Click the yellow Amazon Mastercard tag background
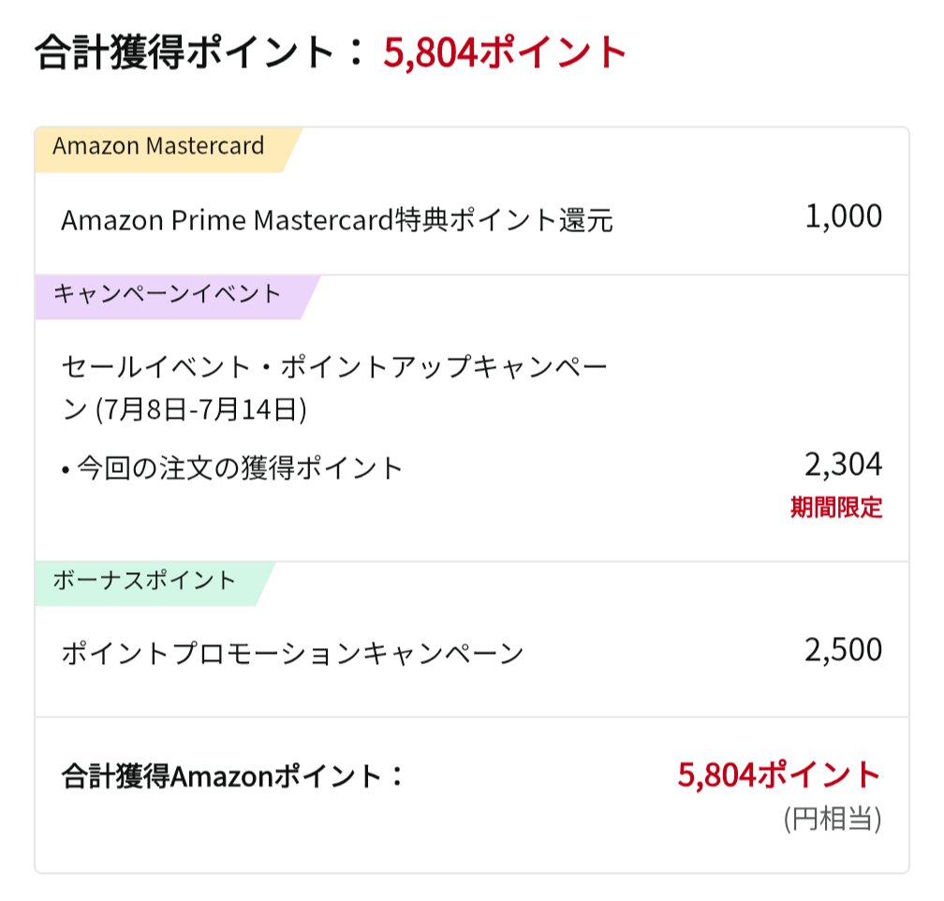The height and width of the screenshot is (901, 944). (x=170, y=150)
